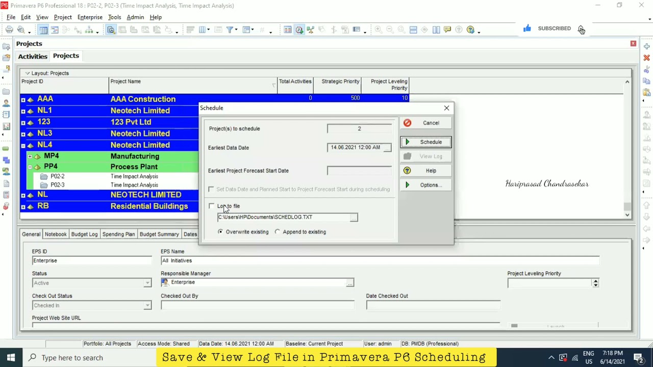Image resolution: width=653 pixels, height=367 pixels.
Task: Click the two-column layout icon
Action: click(436, 30)
